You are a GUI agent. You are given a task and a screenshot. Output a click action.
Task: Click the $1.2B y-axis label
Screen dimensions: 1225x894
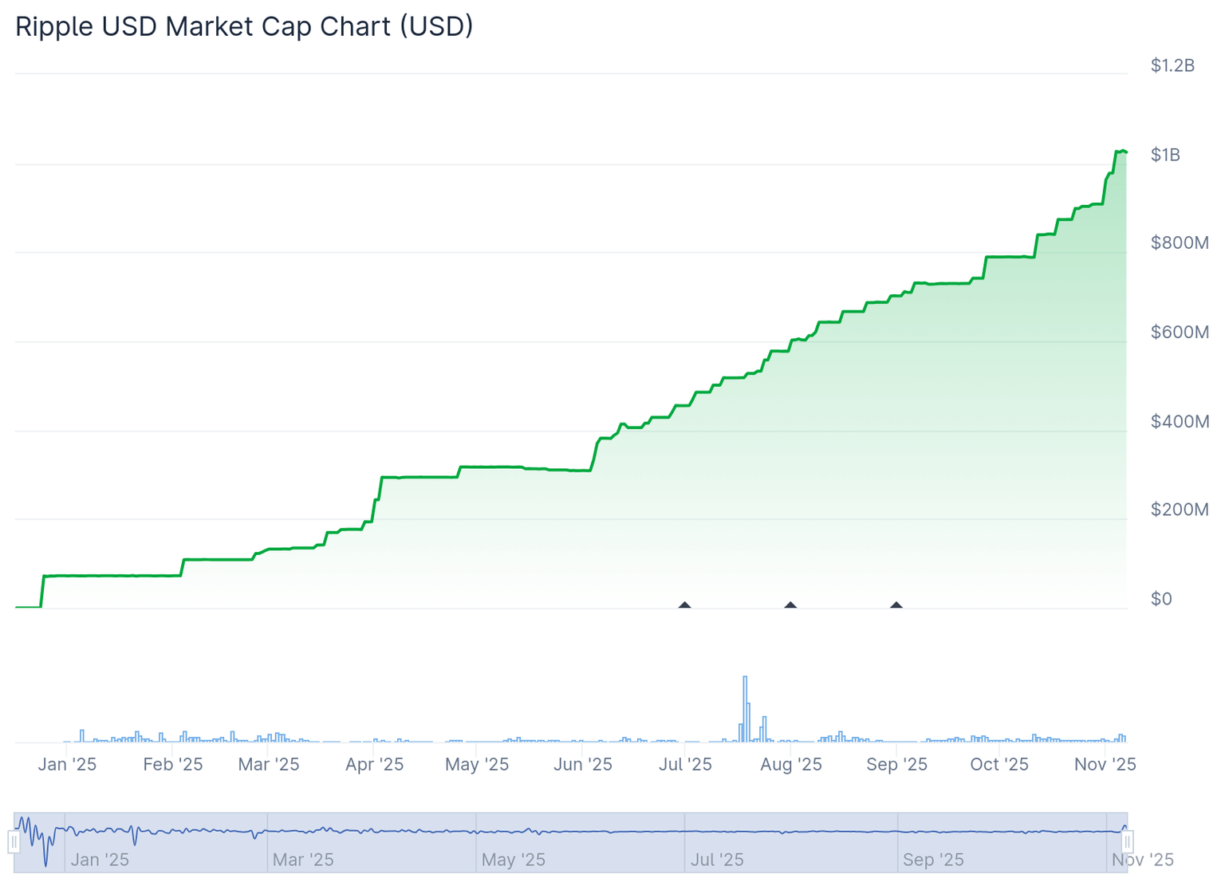coord(1172,65)
